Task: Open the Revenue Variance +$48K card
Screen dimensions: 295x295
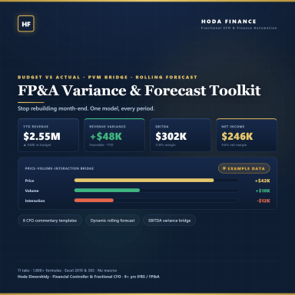Action: click(x=114, y=135)
